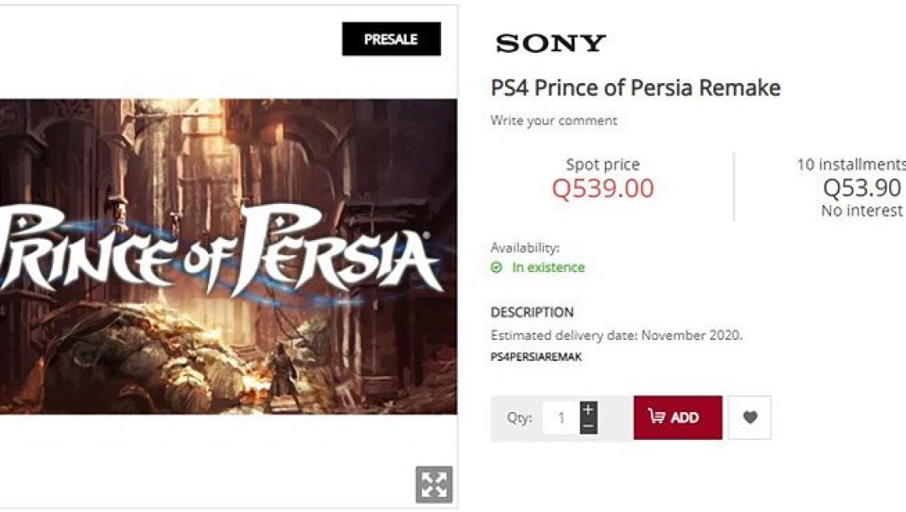Expand product image with fullscreen icon
The image size is (906, 512).
pyautogui.click(x=434, y=484)
